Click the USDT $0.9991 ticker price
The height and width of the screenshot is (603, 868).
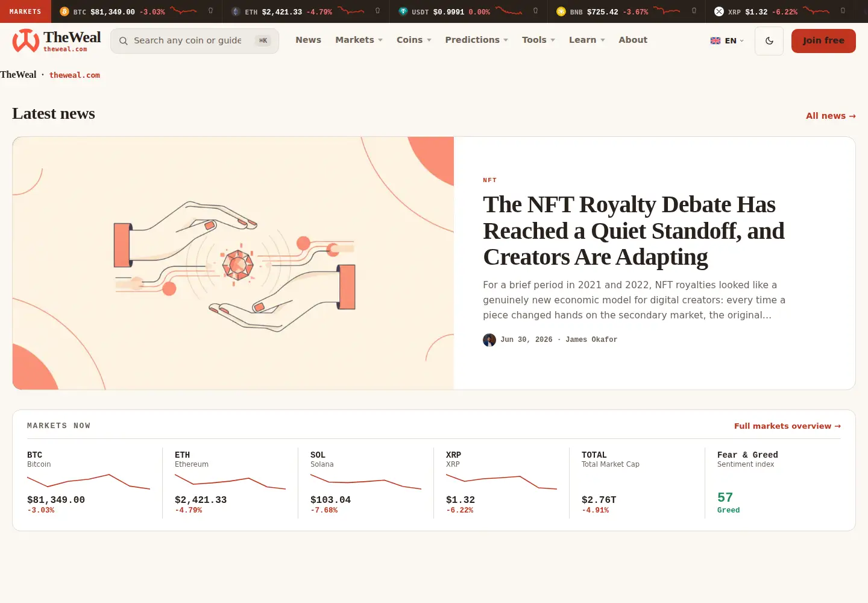pyautogui.click(x=448, y=12)
